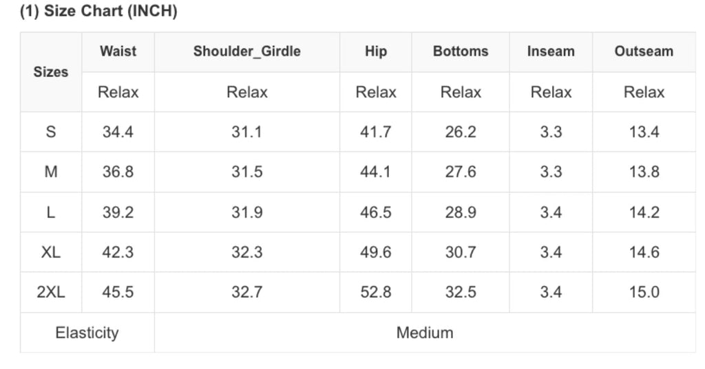Click the Elasticity row label
The height and width of the screenshot is (369, 705).
point(87,333)
